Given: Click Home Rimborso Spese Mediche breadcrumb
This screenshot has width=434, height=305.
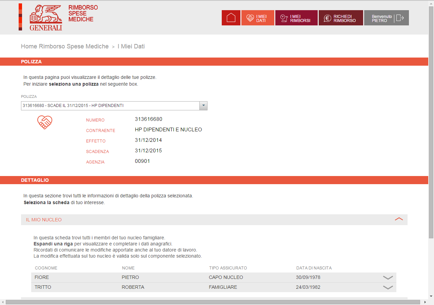Looking at the screenshot, I should 65,46.
